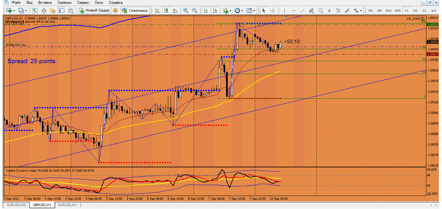Select the crosshair tool
Image resolution: width=442 pixels, height=209 pixels.
(x=273, y=11)
